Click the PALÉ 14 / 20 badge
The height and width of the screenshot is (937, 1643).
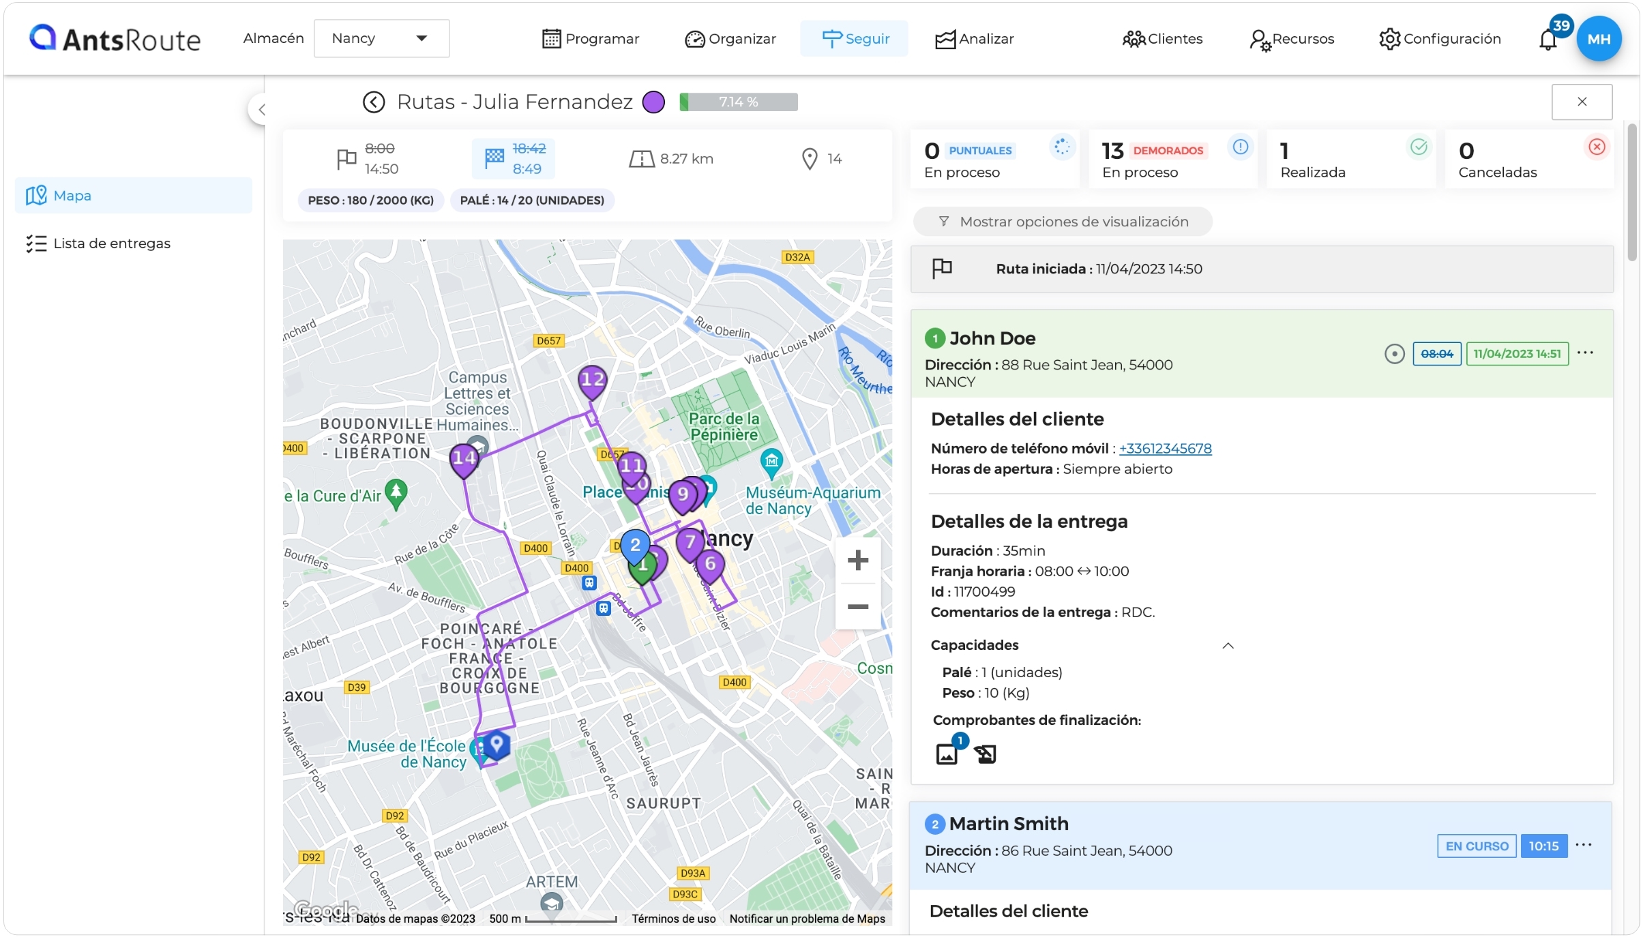532,200
